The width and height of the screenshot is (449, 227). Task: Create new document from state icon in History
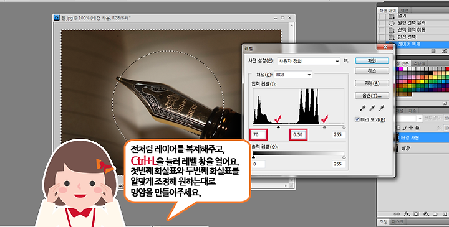(433, 51)
